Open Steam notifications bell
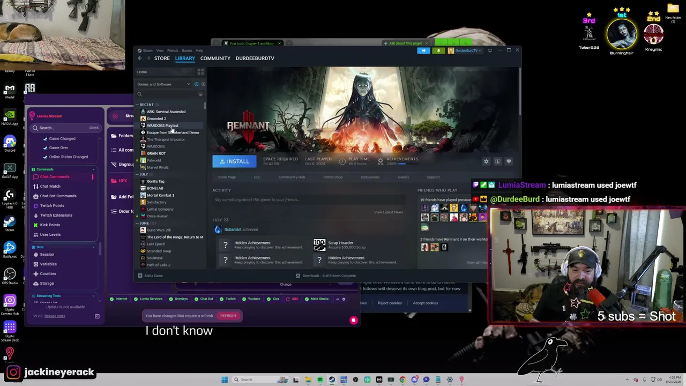The image size is (686, 386). (x=438, y=50)
